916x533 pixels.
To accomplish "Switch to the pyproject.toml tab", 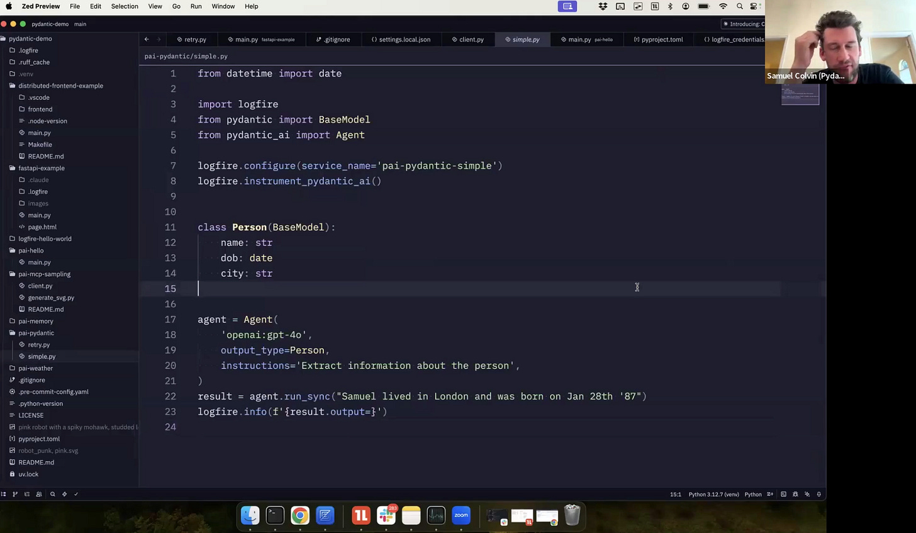I will 658,39.
